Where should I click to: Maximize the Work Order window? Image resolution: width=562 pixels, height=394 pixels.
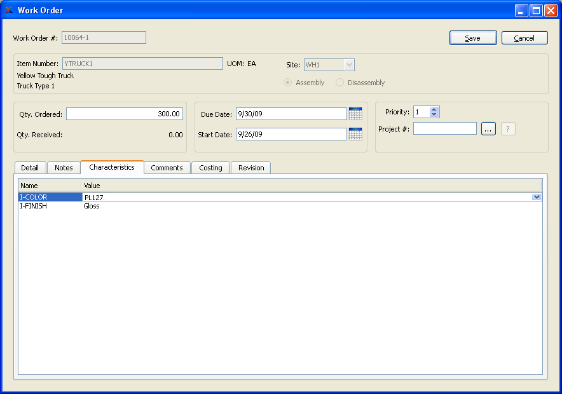coord(536,10)
